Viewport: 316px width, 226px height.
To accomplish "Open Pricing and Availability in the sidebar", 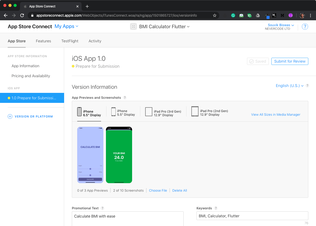I will [x=31, y=76].
